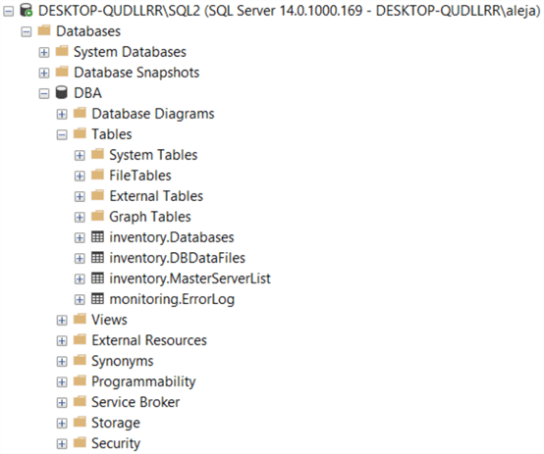Image resolution: width=544 pixels, height=454 pixels.
Task: Expand the Programmability folder
Action: point(62,381)
